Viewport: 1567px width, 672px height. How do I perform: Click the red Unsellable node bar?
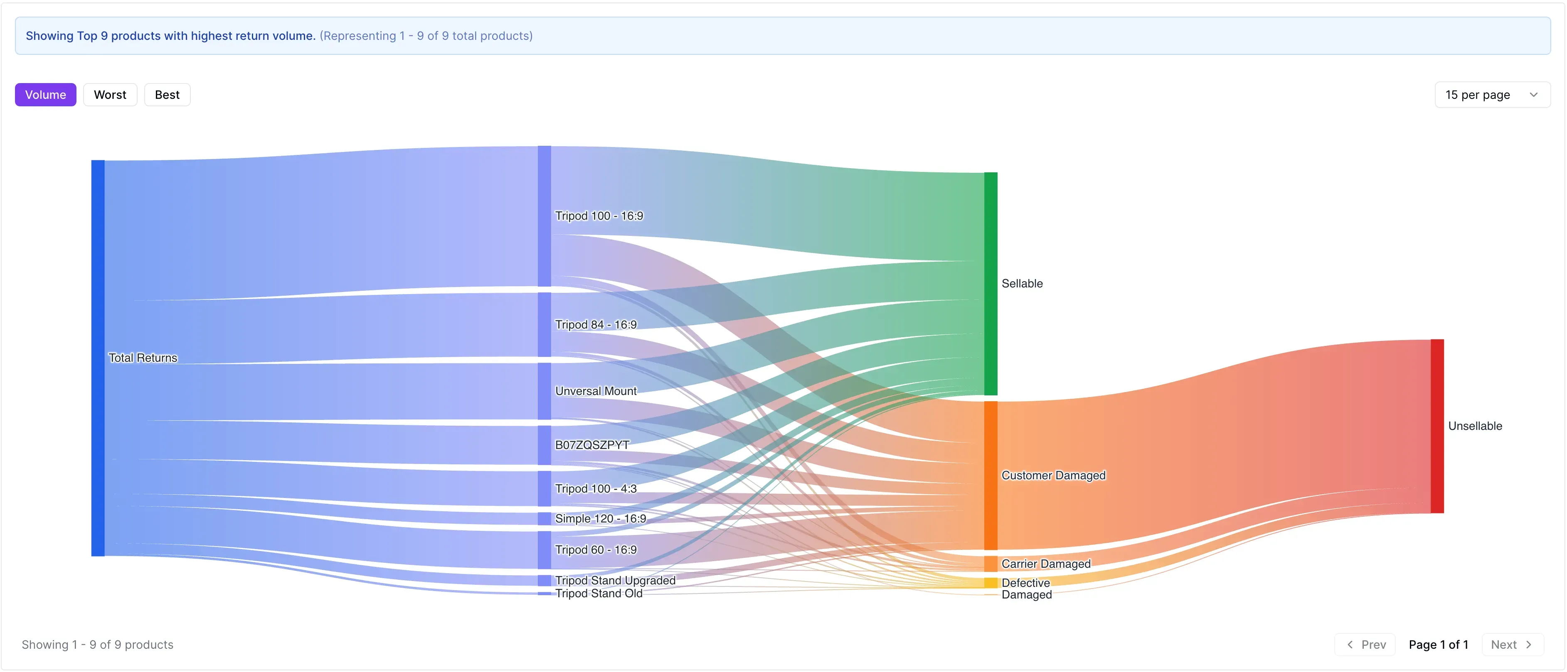click(x=1437, y=426)
